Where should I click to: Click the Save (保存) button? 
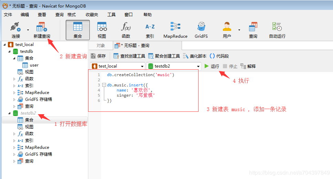click(98, 56)
